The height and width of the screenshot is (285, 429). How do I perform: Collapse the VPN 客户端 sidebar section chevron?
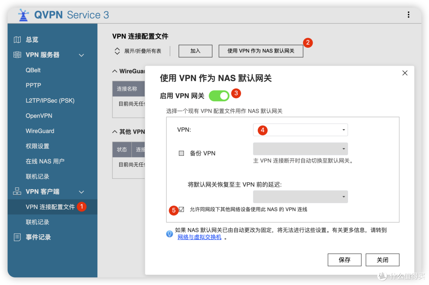(x=81, y=192)
